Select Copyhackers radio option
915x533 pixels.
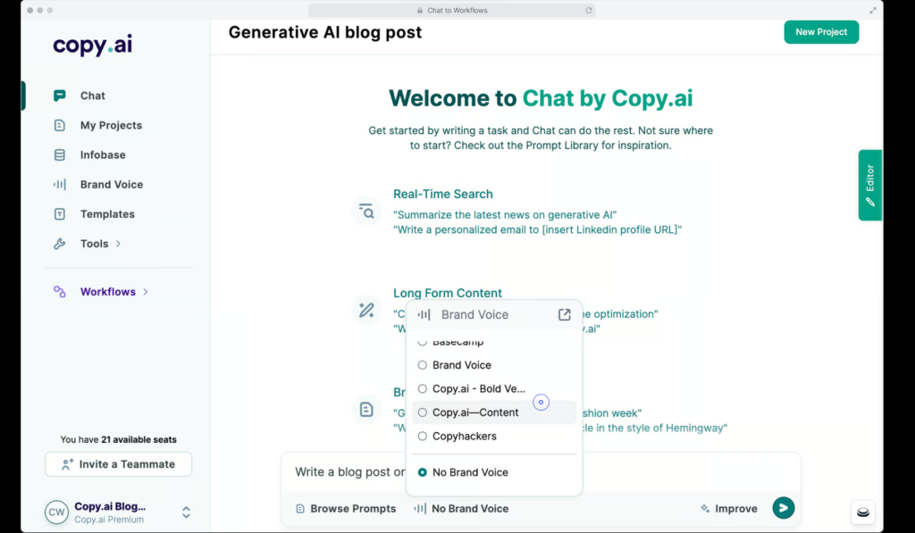(x=423, y=437)
